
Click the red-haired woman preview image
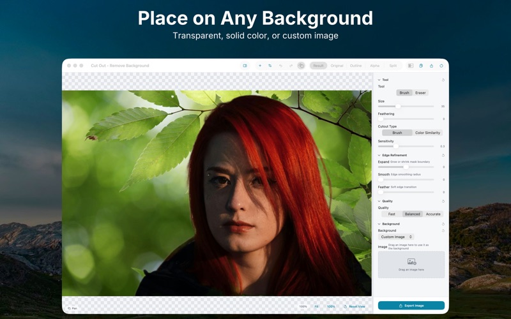click(217, 193)
